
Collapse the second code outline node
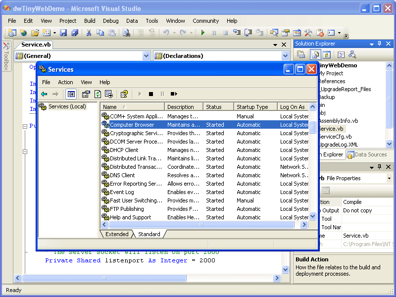pyautogui.click(x=25, y=152)
